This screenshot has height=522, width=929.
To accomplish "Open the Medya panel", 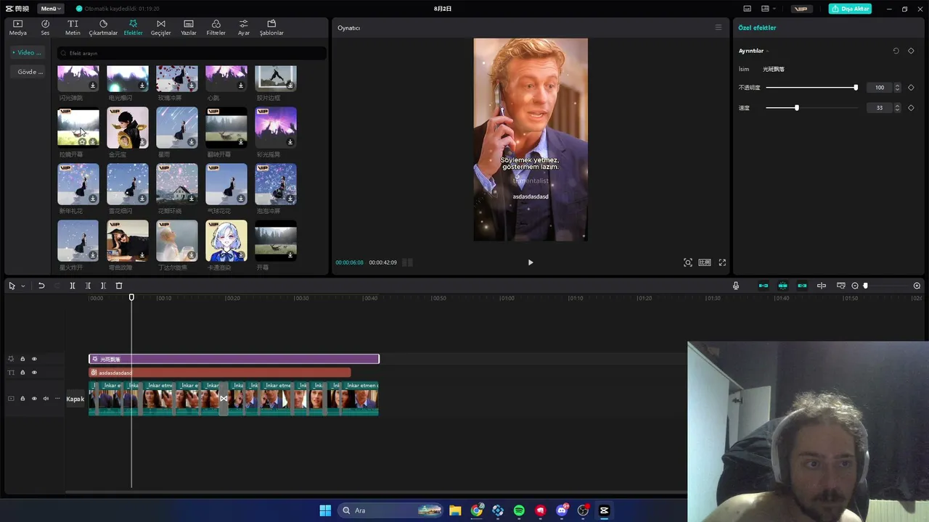I will pos(17,28).
